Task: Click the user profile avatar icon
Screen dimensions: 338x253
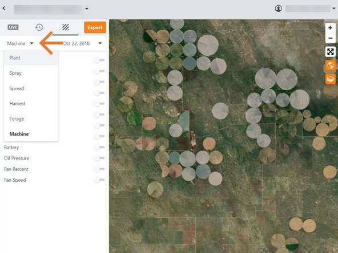Action: (x=279, y=9)
